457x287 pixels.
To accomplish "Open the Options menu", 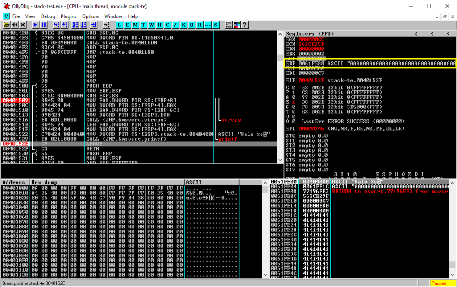I will [x=90, y=16].
